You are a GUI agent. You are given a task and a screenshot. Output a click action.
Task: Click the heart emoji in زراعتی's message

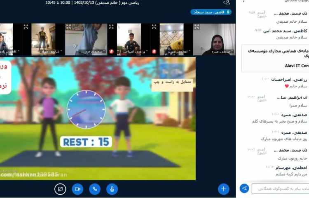(x=286, y=86)
